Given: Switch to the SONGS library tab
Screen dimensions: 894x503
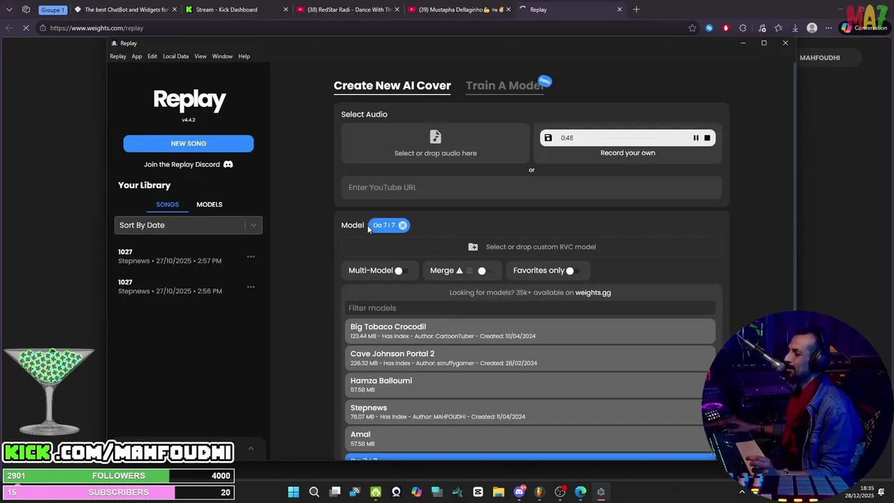Looking at the screenshot, I should (x=168, y=205).
